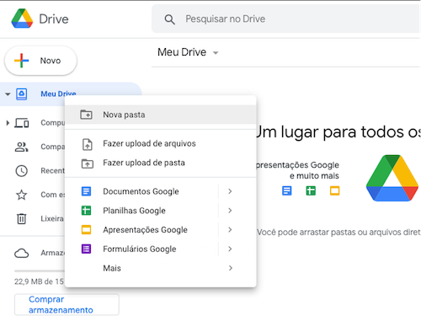Focus the Pesquisar no Drive search field

tap(286, 19)
